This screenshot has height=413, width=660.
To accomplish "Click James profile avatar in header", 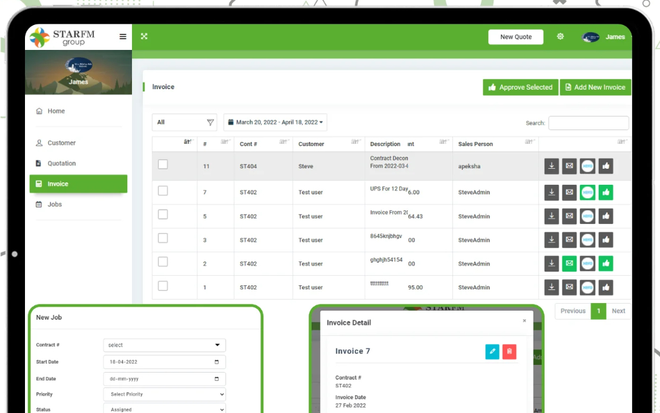I will tap(590, 37).
